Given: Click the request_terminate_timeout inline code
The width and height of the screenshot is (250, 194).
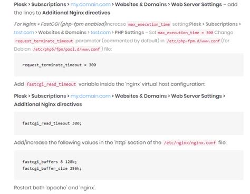Looking at the screenshot, I should [x=44, y=41].
